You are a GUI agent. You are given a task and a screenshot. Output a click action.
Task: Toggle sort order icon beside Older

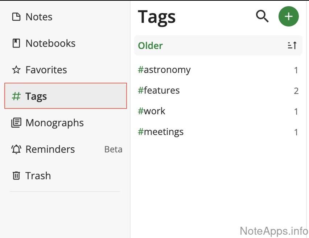point(292,46)
